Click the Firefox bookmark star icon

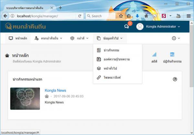pyautogui.click(x=121, y=16)
